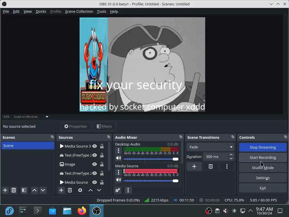Float the Scene Transitions dock icon
Screen dimensions: 289x217
pos(233,137)
